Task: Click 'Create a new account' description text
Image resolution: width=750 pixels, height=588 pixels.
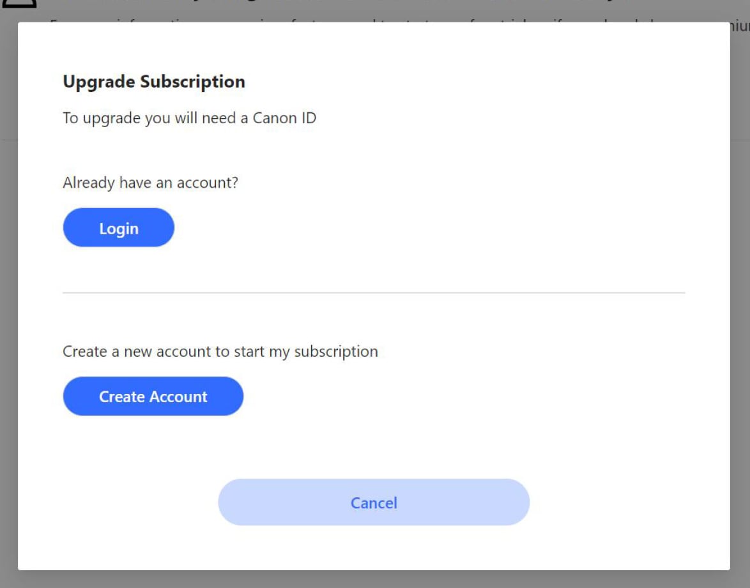Action: (220, 352)
